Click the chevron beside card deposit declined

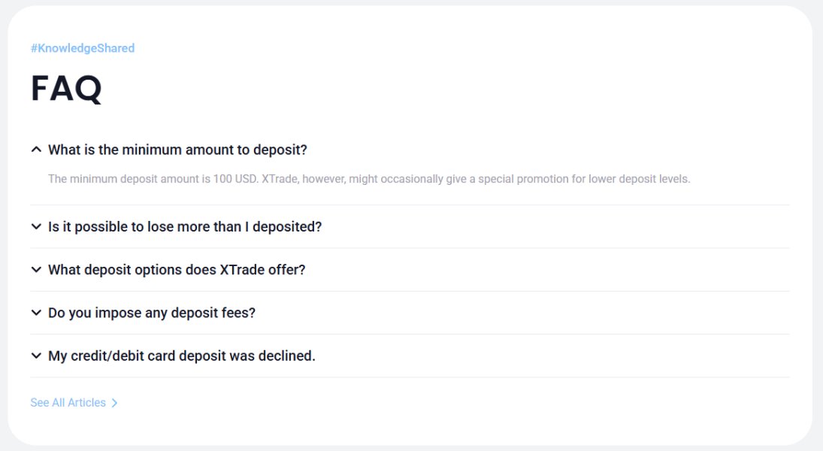[36, 356]
